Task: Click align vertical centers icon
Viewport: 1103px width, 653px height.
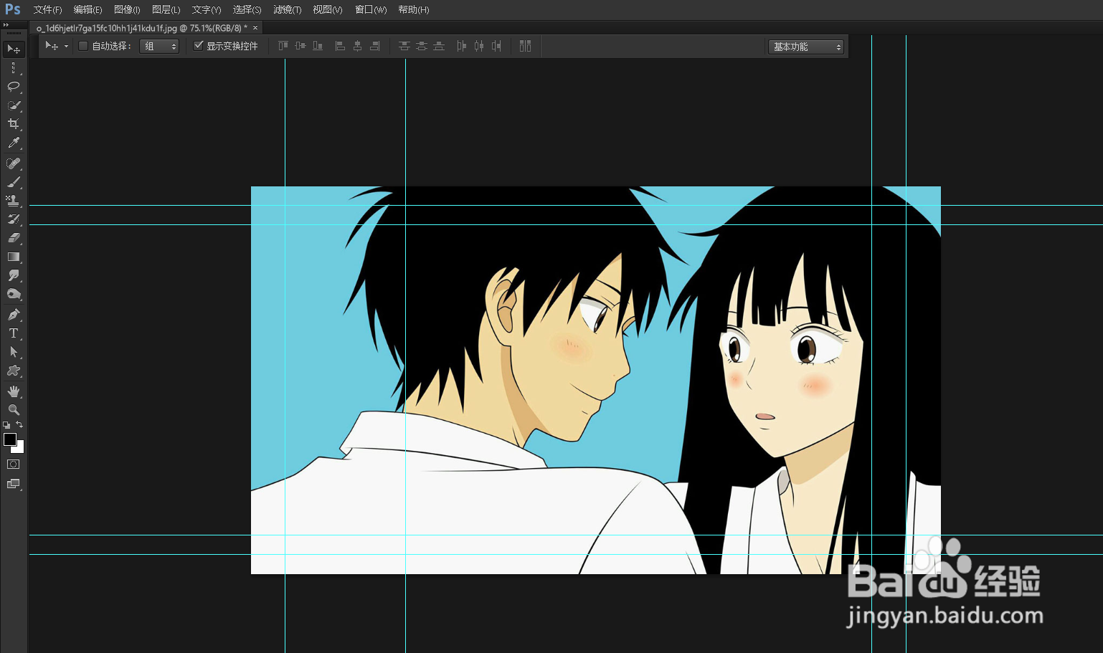Action: 300,46
